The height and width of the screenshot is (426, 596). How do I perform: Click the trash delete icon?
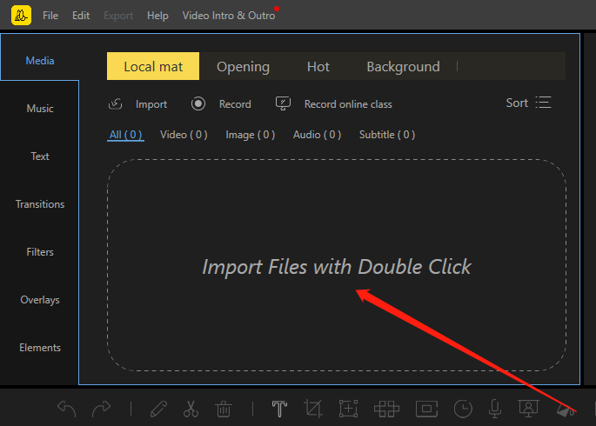point(224,409)
